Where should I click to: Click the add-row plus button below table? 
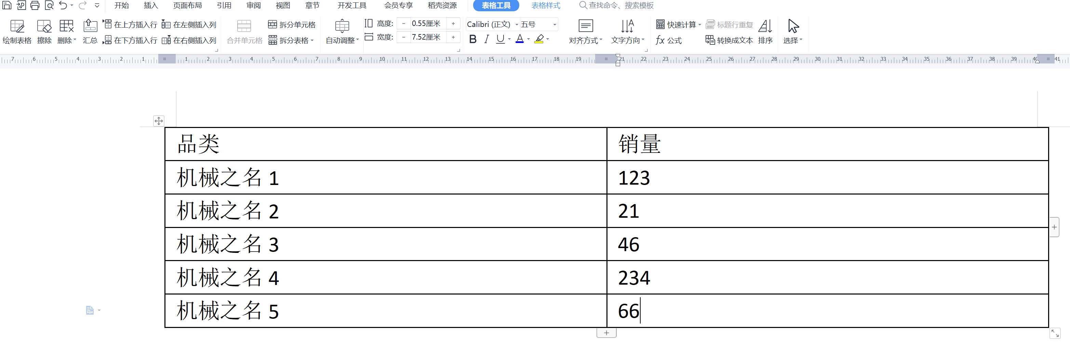tap(606, 333)
